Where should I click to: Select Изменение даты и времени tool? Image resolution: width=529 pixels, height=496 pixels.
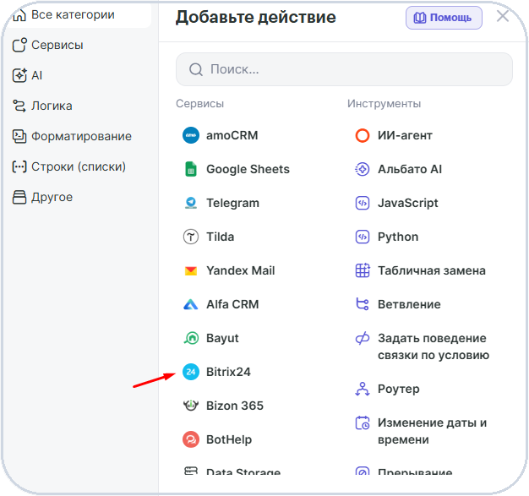430,431
